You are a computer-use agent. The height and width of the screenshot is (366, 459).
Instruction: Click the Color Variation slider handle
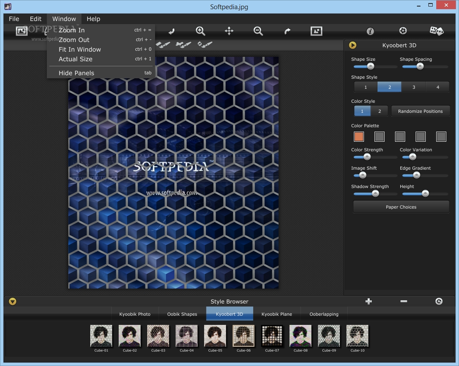413,157
